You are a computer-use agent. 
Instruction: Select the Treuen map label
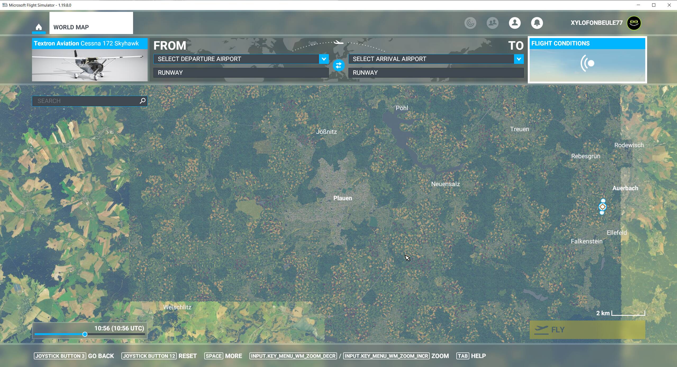519,129
